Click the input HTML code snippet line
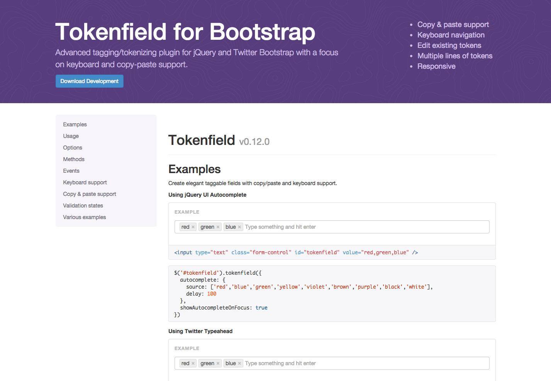Screen dimensions: 551x381 [296, 252]
